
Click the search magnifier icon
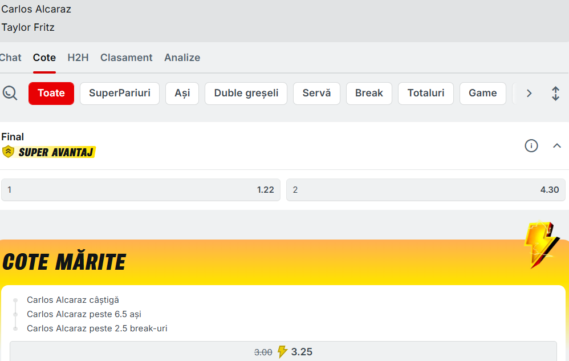coord(10,93)
